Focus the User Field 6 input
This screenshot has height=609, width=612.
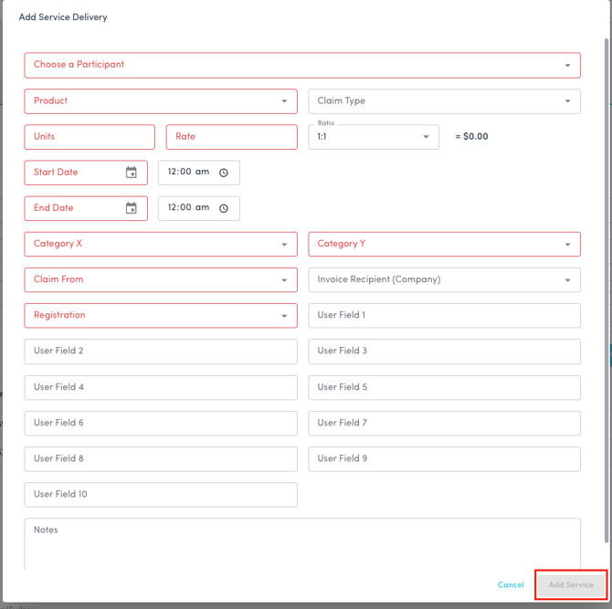(161, 424)
